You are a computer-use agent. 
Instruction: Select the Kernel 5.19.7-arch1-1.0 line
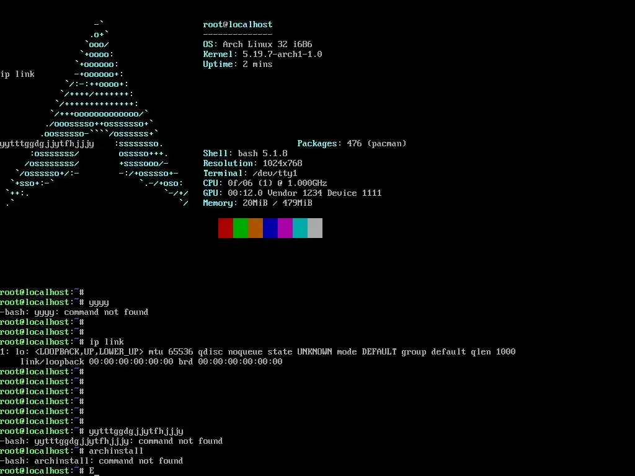[x=262, y=55]
